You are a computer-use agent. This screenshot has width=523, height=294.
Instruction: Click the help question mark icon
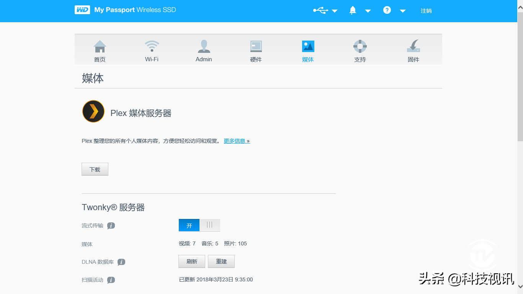coord(387,10)
